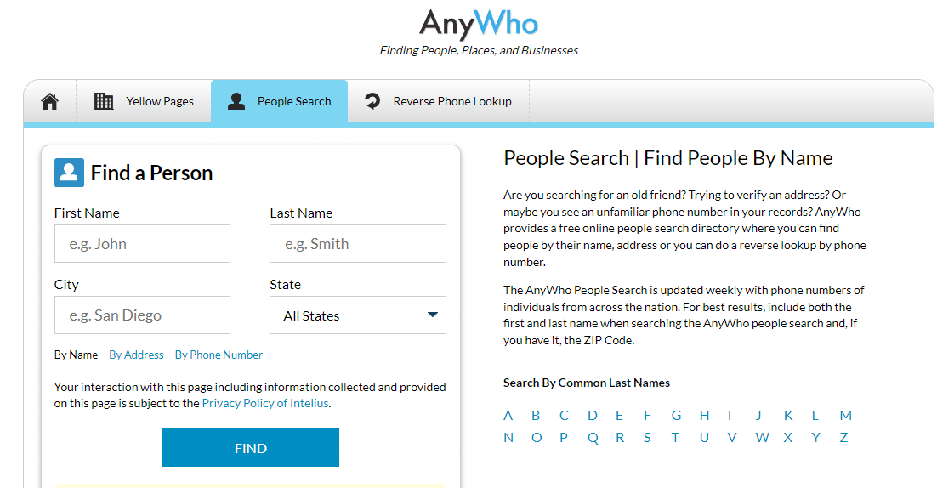Image resolution: width=937 pixels, height=488 pixels.
Task: Click the blue FIND button
Action: 250,447
